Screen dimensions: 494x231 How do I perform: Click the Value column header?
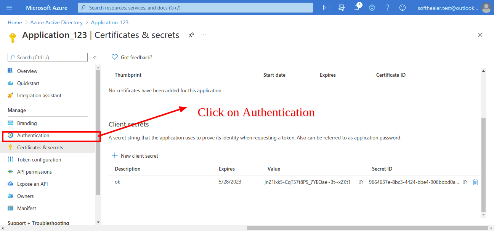[x=274, y=169]
